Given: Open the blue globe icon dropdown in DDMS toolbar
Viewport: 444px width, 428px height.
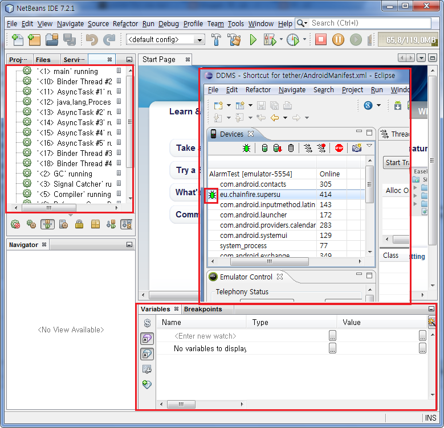Looking at the screenshot, I should click(378, 105).
